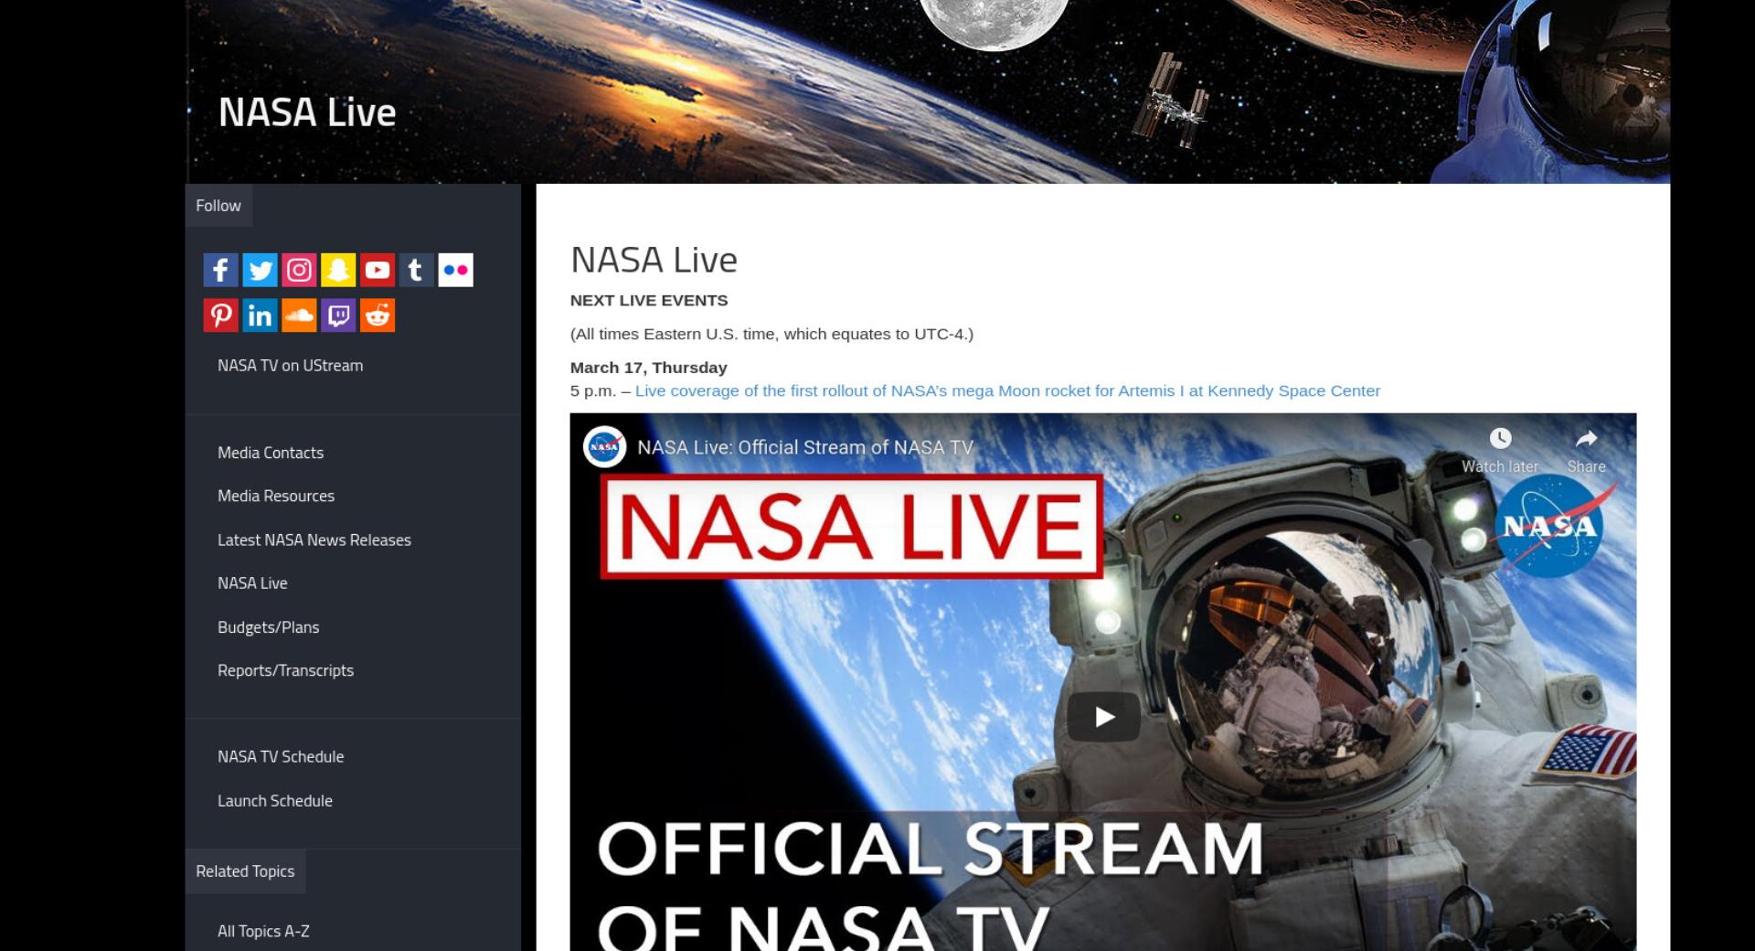Image resolution: width=1755 pixels, height=951 pixels.
Task: Click the NASA channel avatar in video
Action: click(x=604, y=447)
